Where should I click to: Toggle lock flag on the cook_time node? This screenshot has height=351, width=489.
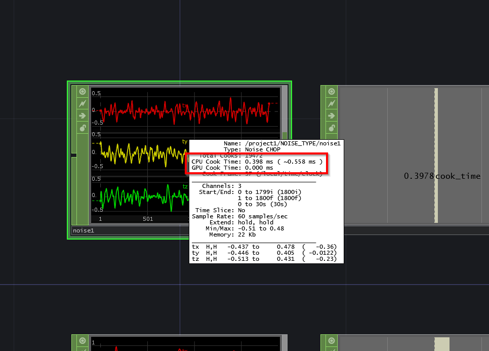coord(332,128)
